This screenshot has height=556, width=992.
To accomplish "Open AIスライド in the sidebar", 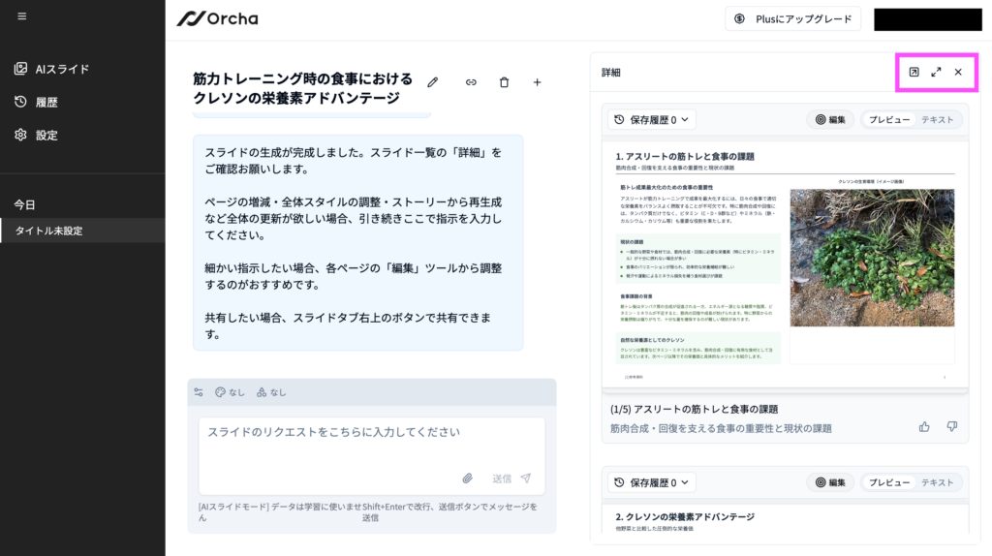I will tap(52, 69).
